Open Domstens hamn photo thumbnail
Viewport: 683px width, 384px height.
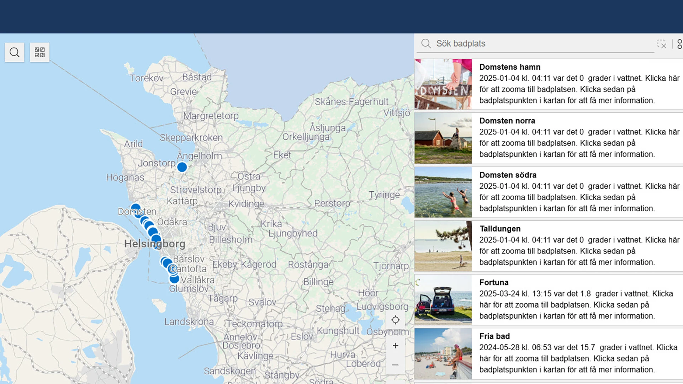pos(443,84)
